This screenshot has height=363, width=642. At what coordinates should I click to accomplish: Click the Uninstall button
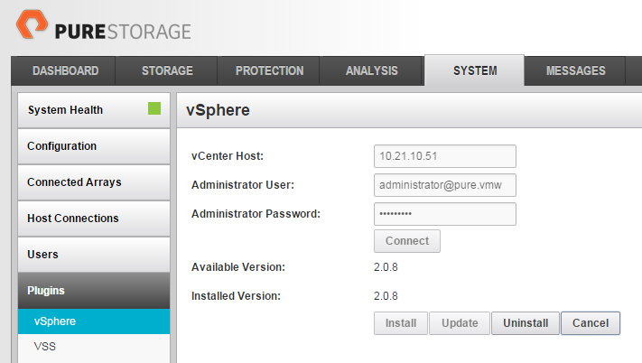click(x=526, y=323)
